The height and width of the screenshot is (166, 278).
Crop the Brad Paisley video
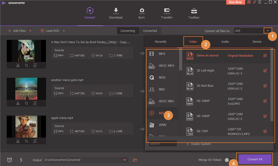(26, 65)
